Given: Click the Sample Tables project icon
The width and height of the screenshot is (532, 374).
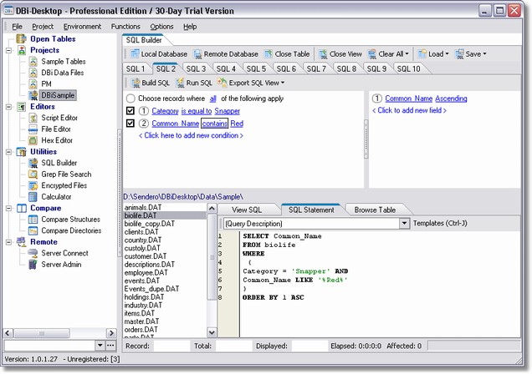Looking at the screenshot, I should coord(33,62).
